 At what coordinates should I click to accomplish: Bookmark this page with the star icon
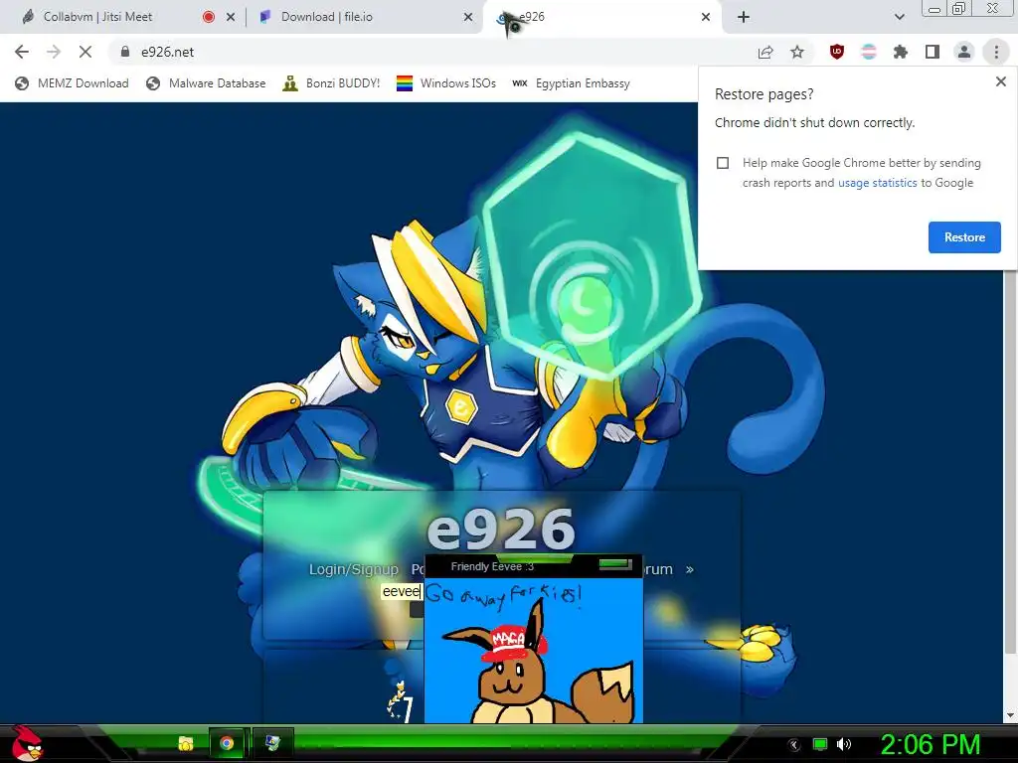(797, 52)
